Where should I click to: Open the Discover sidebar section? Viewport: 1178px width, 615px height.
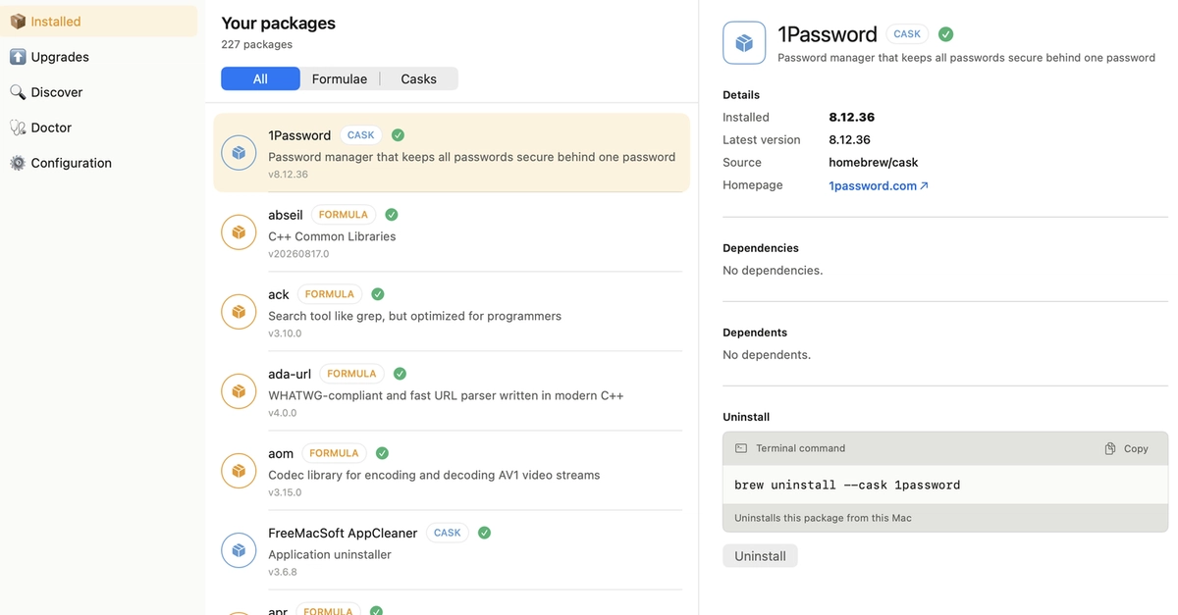coord(98,92)
